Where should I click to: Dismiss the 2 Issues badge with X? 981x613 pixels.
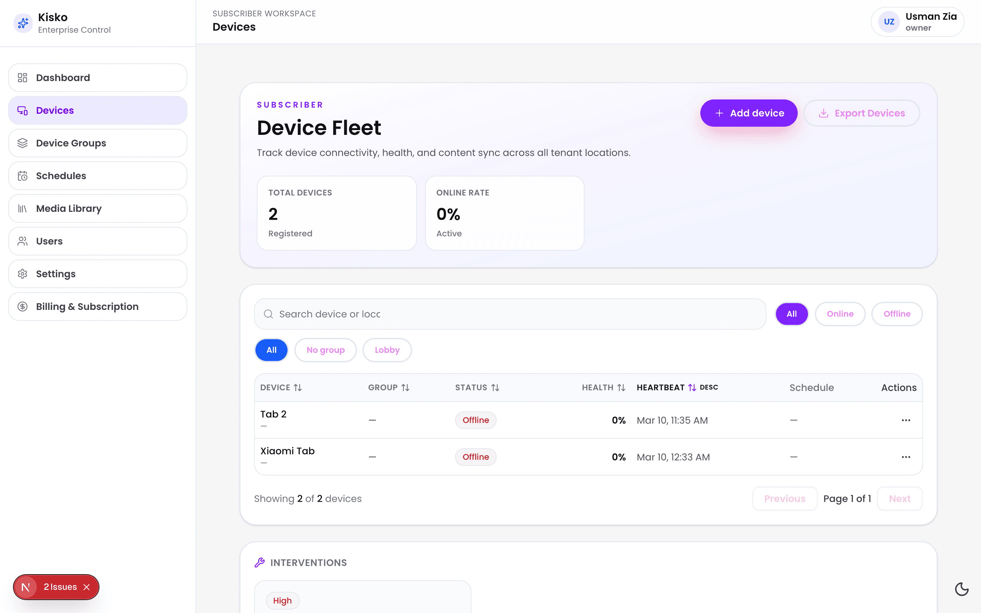[86, 587]
